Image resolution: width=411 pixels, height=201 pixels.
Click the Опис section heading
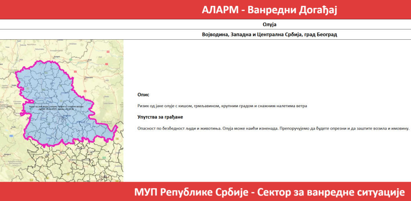tap(143, 95)
